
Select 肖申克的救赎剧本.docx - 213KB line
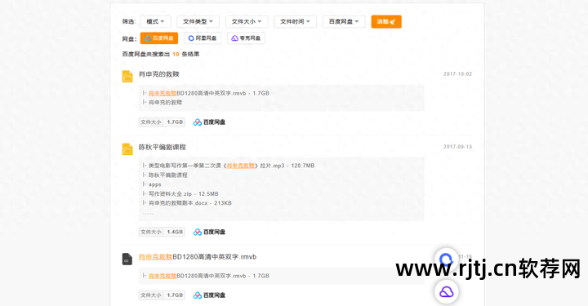pos(187,203)
